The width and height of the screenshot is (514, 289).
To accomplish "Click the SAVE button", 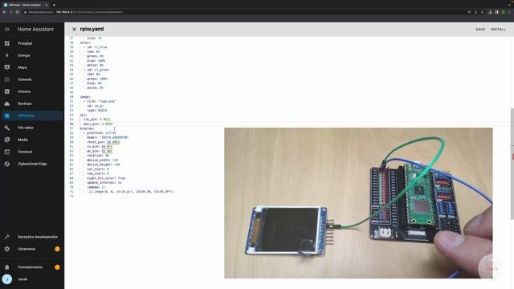I will coord(480,30).
